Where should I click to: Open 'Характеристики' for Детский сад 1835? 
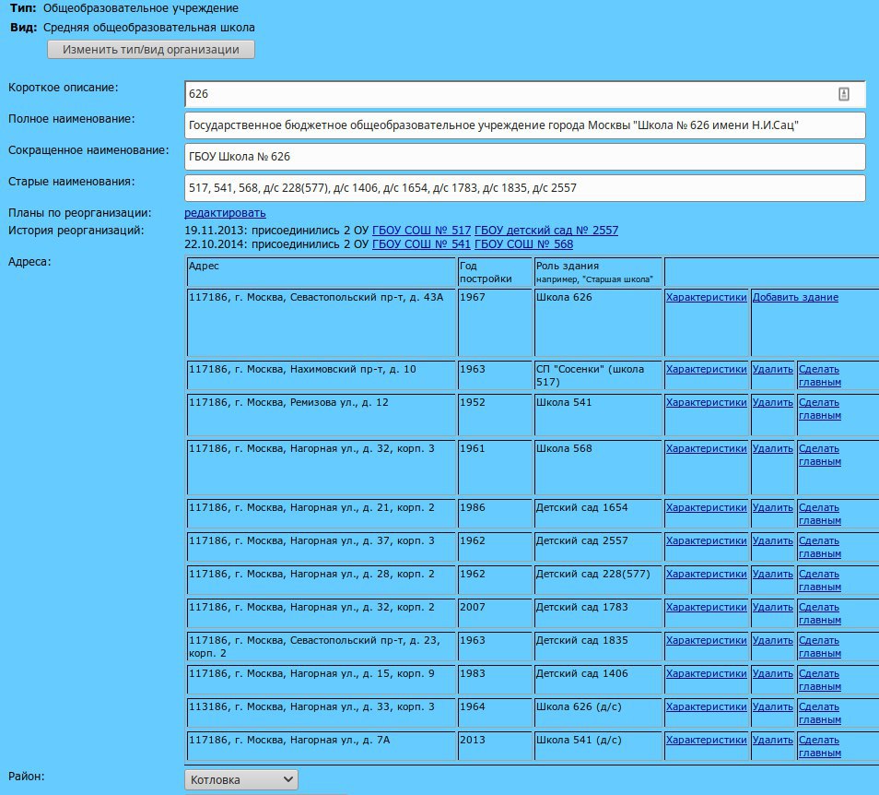click(x=707, y=639)
